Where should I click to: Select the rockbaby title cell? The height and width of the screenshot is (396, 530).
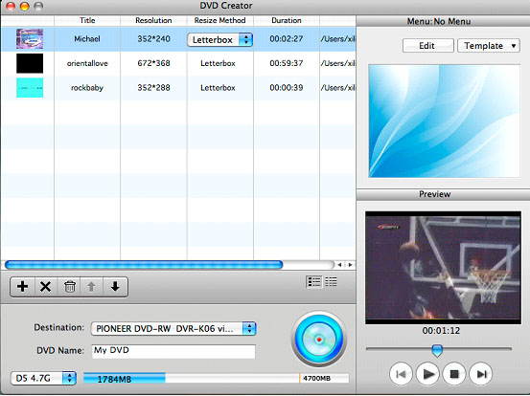point(87,88)
